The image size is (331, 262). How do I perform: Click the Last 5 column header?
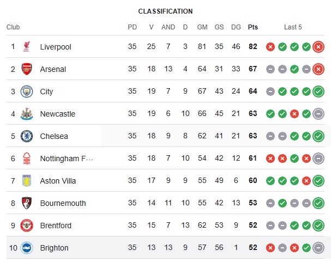pos(293,27)
